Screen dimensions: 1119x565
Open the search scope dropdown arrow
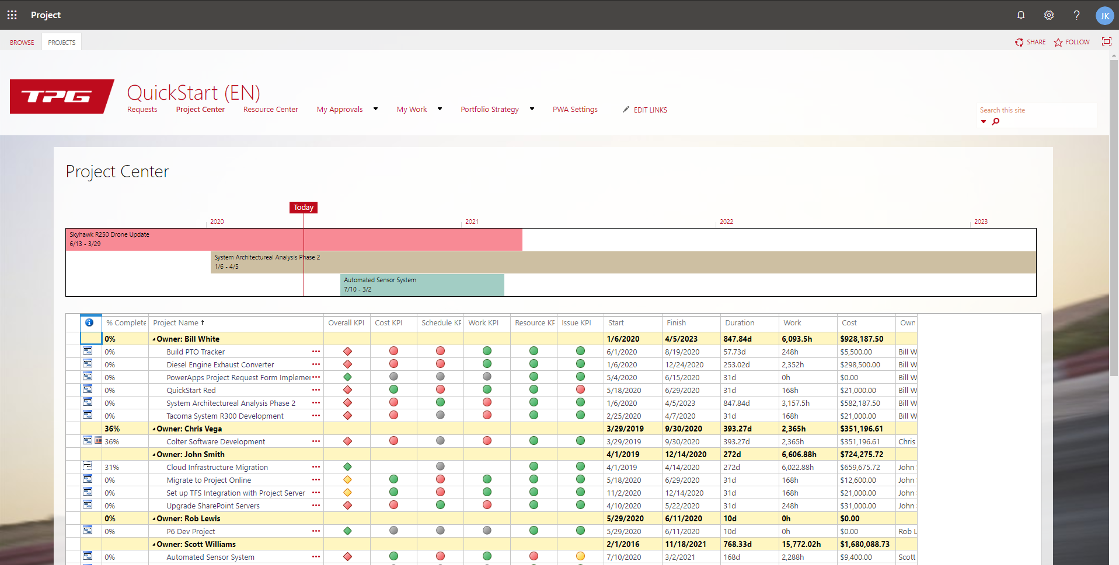pos(984,122)
